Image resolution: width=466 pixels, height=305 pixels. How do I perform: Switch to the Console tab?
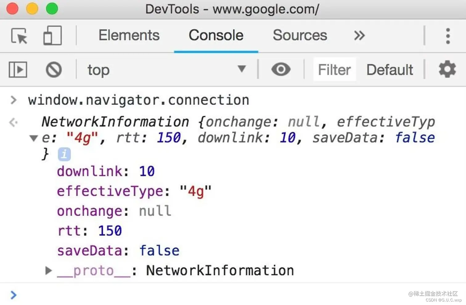[x=216, y=35]
